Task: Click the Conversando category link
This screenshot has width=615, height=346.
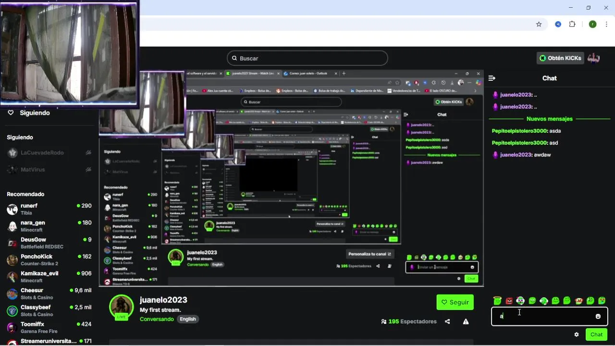Action: click(x=157, y=319)
